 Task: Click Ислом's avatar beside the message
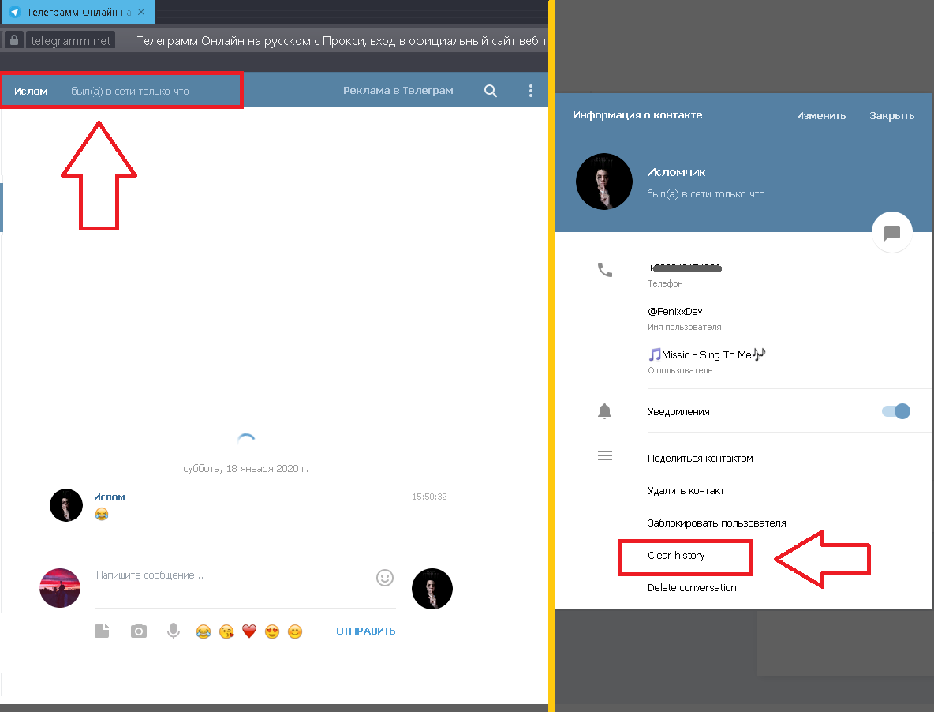point(66,505)
